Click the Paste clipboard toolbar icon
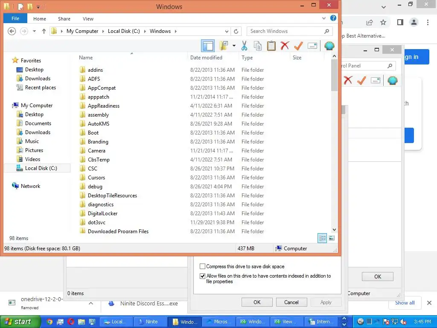The height and width of the screenshot is (328, 437). pos(271,46)
